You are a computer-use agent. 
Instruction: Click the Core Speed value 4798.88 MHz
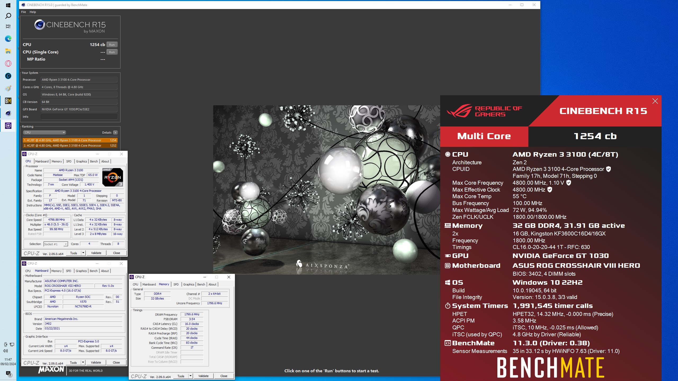tap(56, 220)
